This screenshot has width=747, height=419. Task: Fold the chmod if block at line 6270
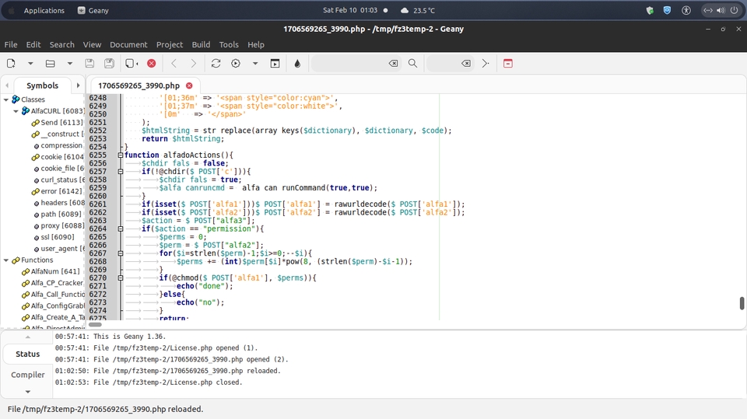(121, 278)
